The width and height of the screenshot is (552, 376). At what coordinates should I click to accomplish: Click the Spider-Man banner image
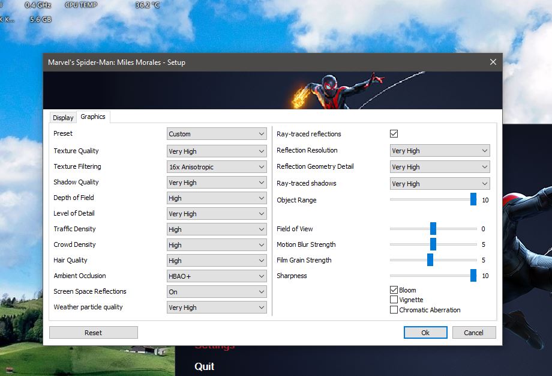(273, 90)
